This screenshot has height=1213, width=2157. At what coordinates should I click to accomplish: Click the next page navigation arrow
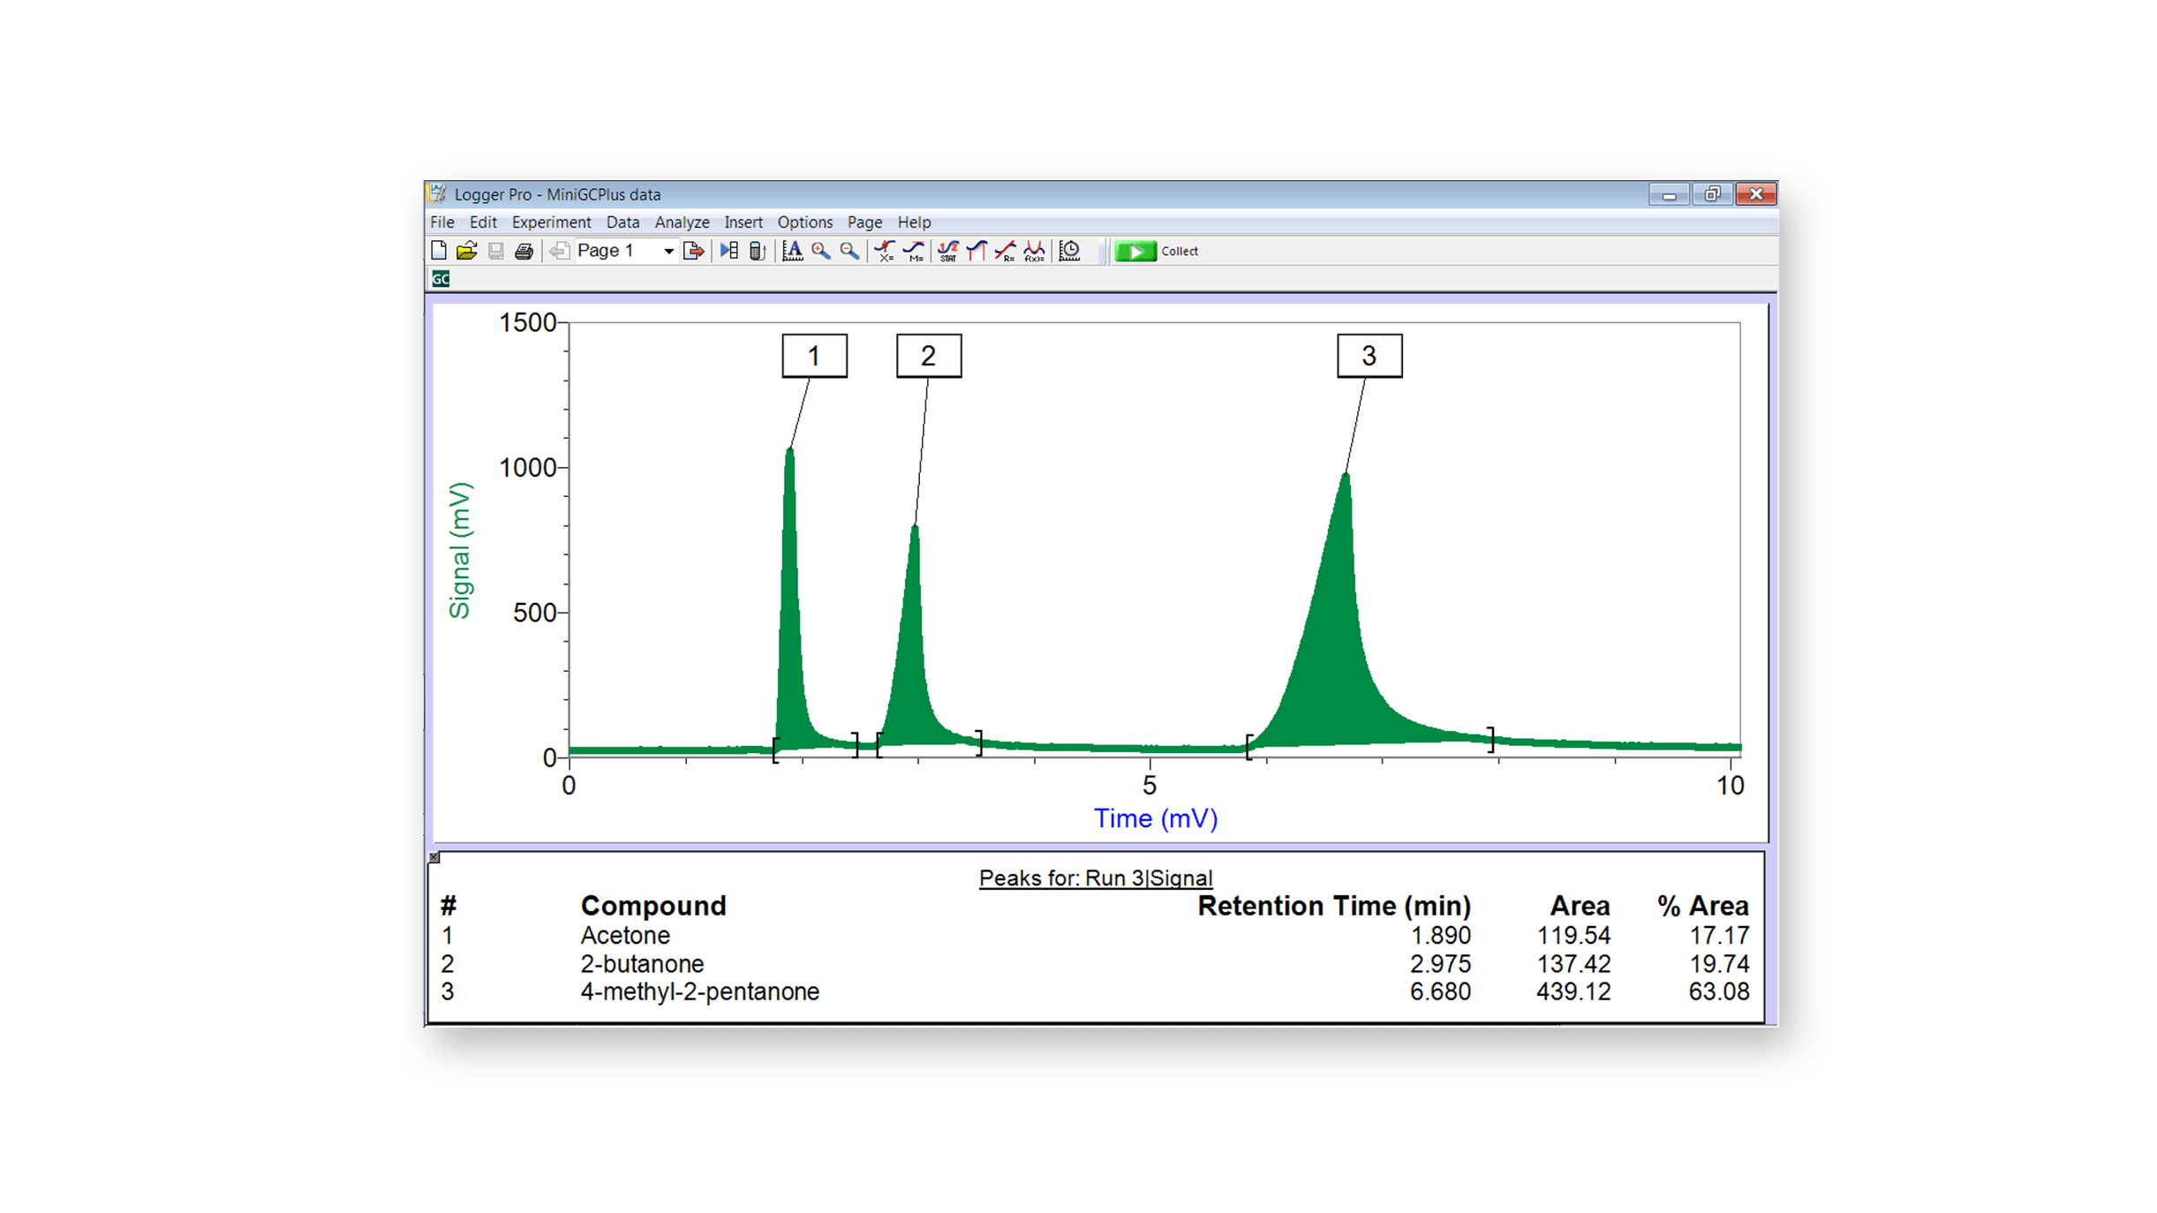(694, 252)
